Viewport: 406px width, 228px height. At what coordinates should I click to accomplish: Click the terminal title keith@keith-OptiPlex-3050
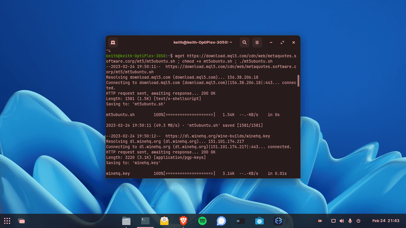pyautogui.click(x=203, y=42)
